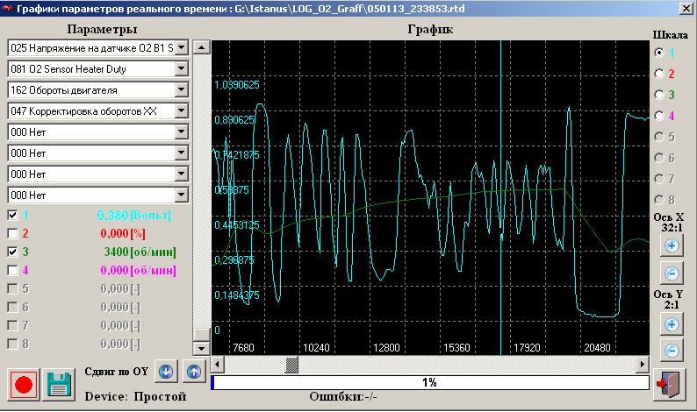Click the exit door icon
Image resolution: width=697 pixels, height=412 pixels.
point(670,384)
